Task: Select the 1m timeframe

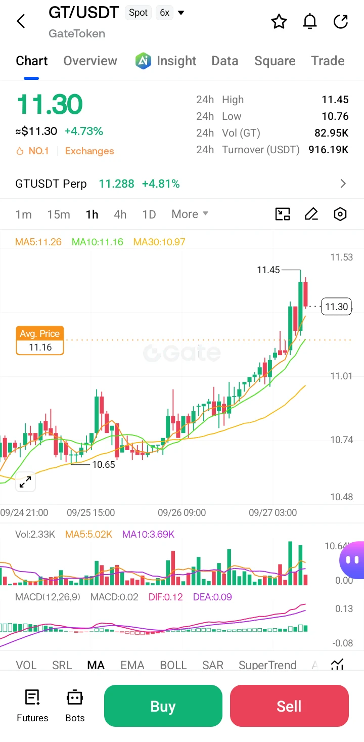Action: pos(23,214)
